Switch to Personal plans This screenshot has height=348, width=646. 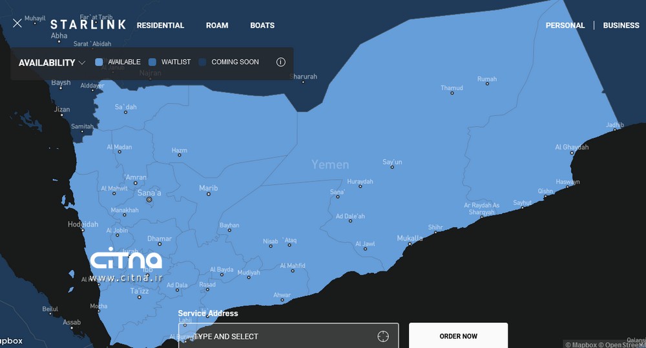tap(565, 26)
